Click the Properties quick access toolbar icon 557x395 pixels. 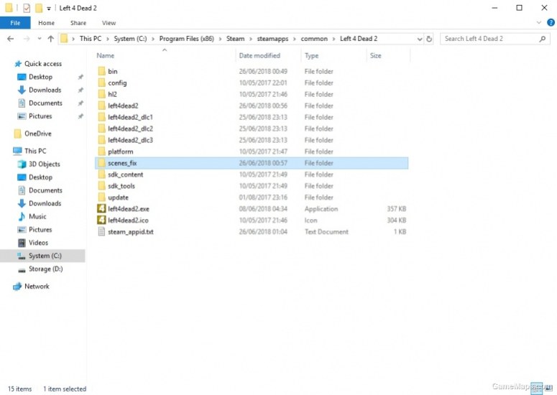tap(27, 8)
